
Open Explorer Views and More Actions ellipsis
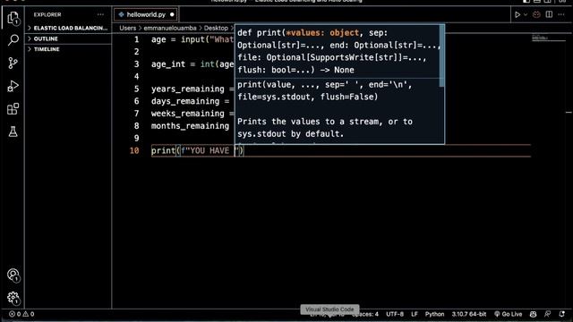pos(100,14)
